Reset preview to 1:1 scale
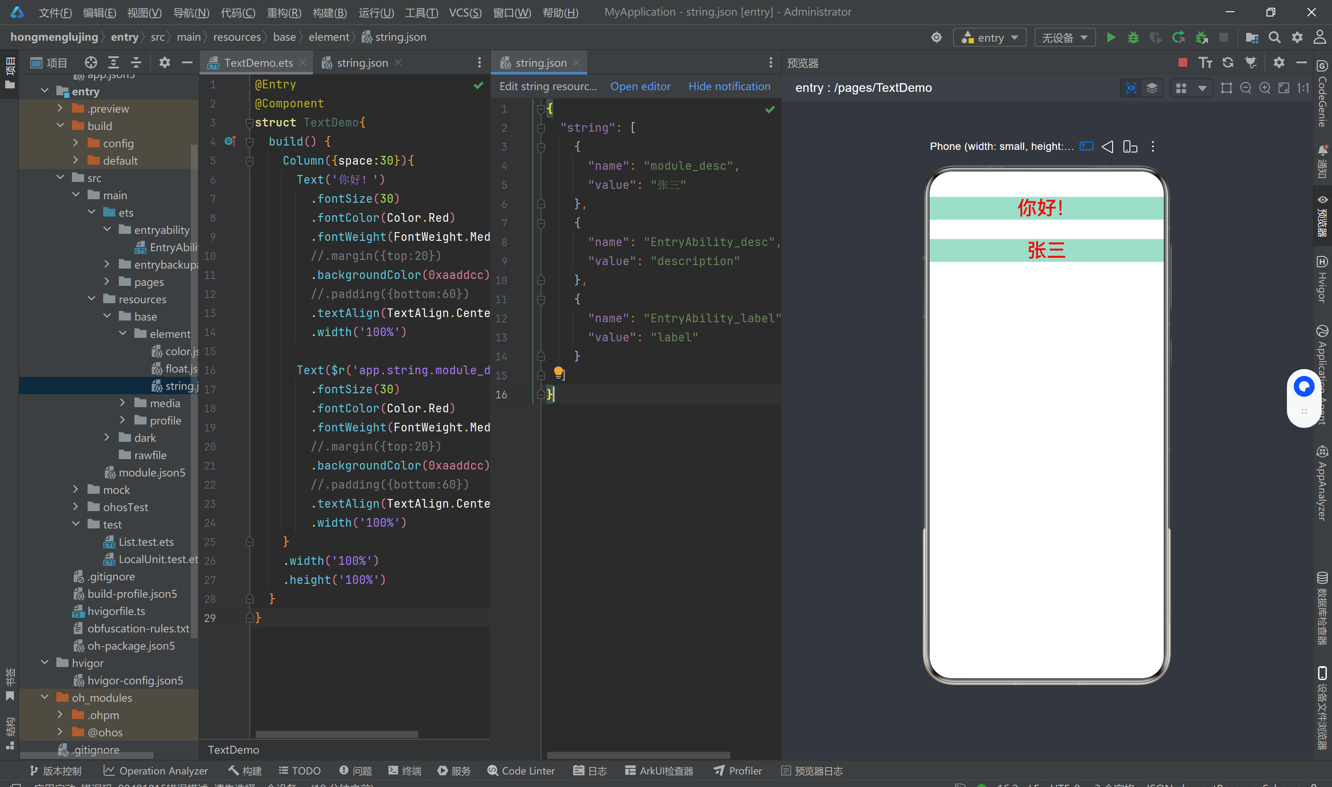 click(x=1303, y=88)
